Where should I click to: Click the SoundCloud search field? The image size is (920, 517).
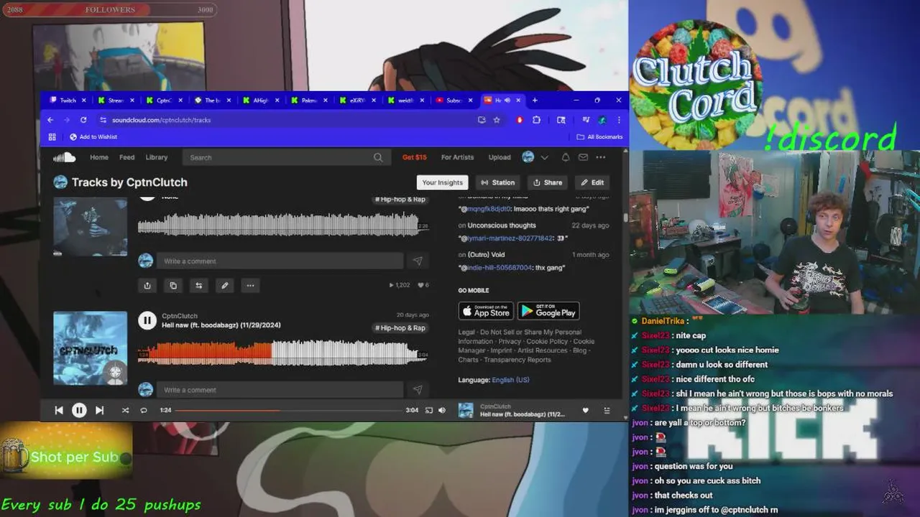pyautogui.click(x=286, y=157)
